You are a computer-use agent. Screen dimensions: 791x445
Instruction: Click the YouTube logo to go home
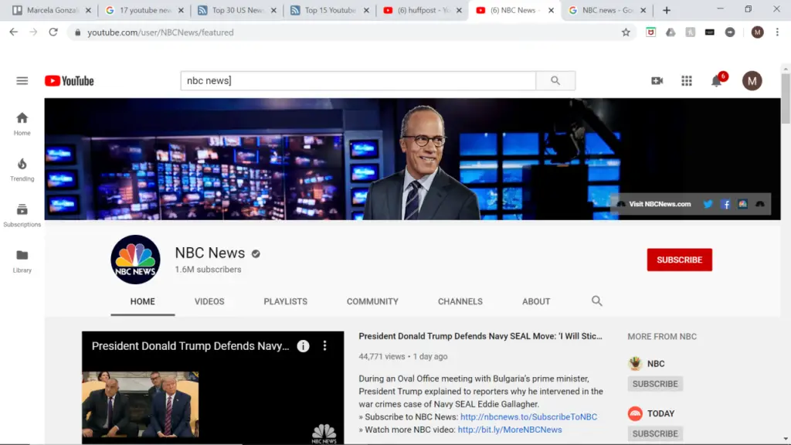point(69,80)
